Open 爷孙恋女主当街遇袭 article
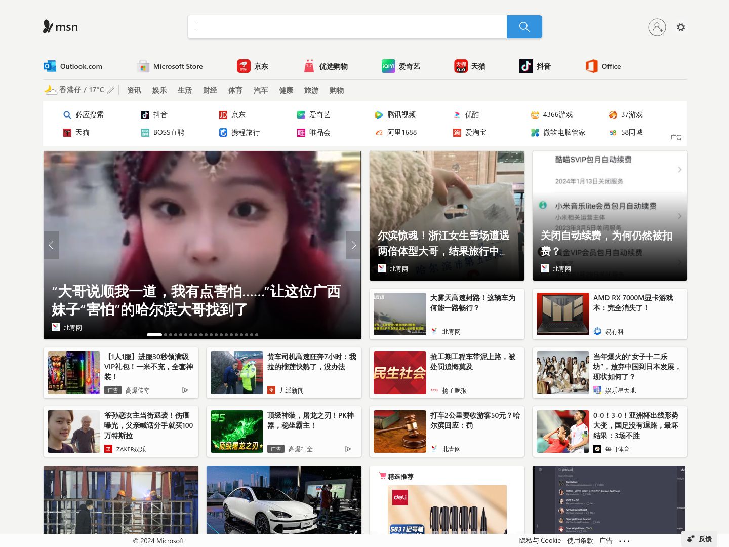Screen dimensions: 729x547 pyautogui.click(x=121, y=432)
